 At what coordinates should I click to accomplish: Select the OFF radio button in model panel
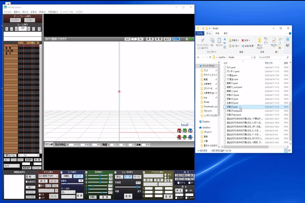click(40, 198)
